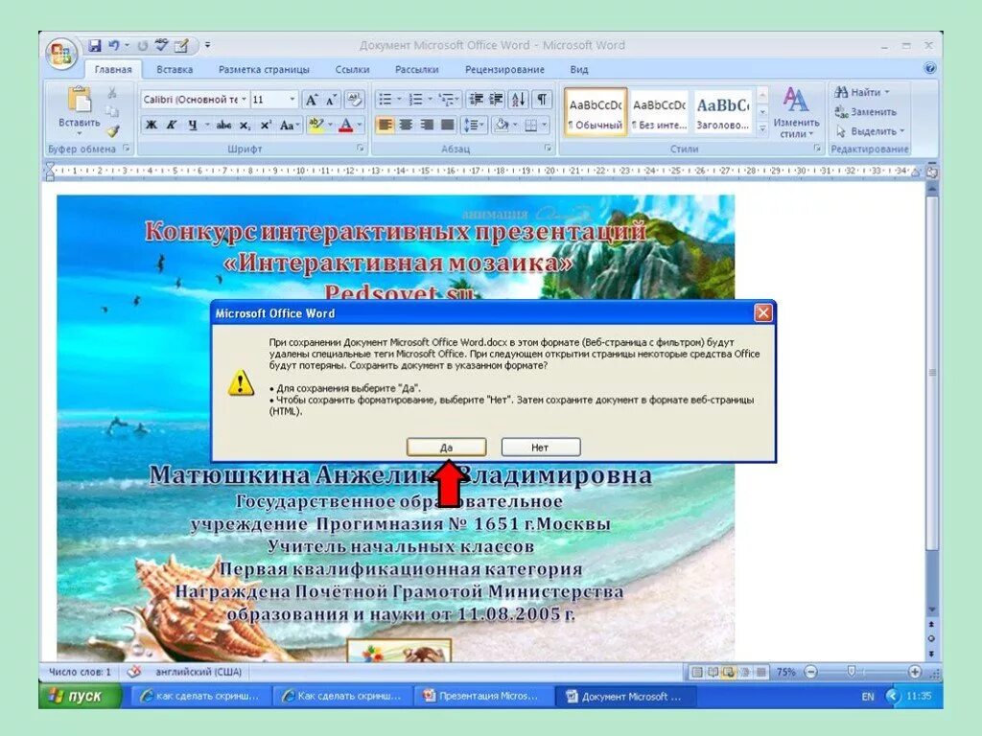Click the round Office button

coord(60,54)
